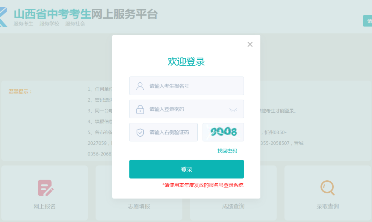Close the login dialog with X
The image size is (372, 222).
pos(250,44)
